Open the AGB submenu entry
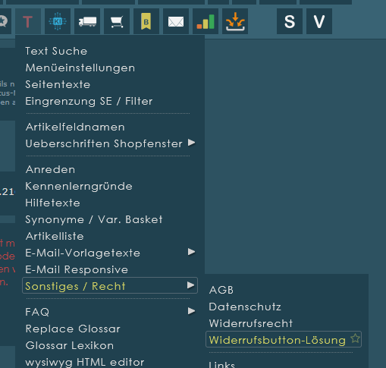 click(221, 290)
